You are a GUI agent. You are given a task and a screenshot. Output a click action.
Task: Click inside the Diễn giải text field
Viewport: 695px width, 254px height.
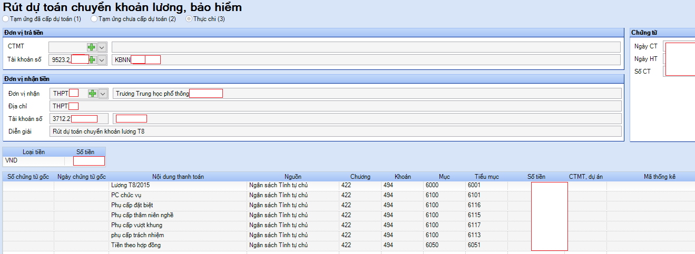(335, 131)
